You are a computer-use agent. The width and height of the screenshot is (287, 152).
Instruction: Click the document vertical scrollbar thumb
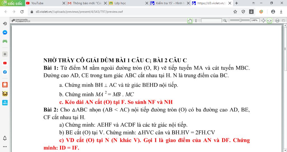pos(285,49)
